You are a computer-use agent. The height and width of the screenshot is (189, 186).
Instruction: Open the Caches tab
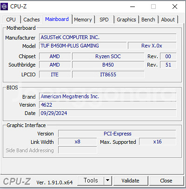tap(32, 20)
